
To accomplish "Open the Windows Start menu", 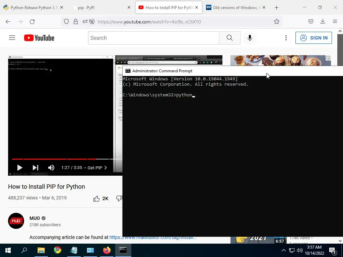I will 8,250.
